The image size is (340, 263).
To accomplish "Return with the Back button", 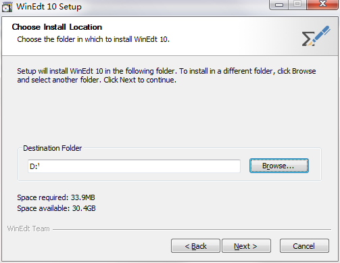I will click(195, 246).
